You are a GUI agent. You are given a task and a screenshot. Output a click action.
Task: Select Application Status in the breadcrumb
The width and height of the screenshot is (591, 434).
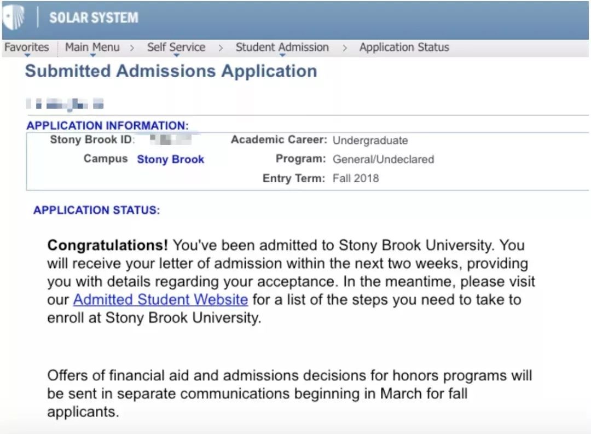tap(404, 48)
